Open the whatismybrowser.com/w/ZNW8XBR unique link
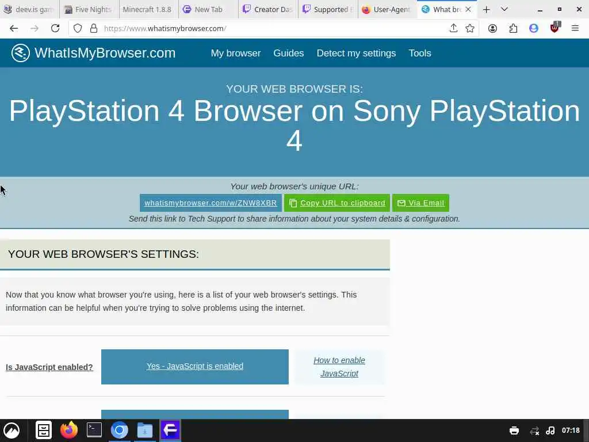The image size is (589, 442). tap(211, 203)
